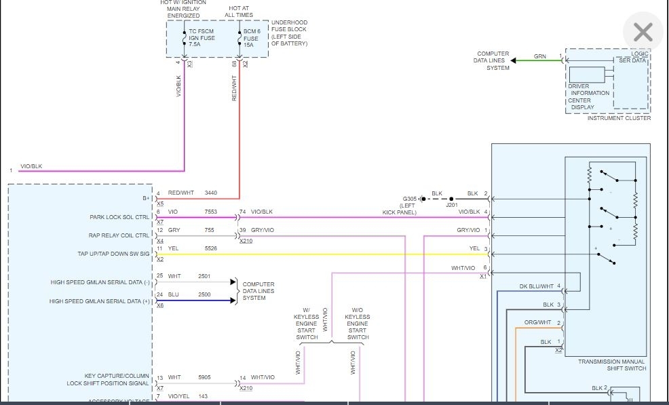Click circuit number 2501

tap(204, 277)
